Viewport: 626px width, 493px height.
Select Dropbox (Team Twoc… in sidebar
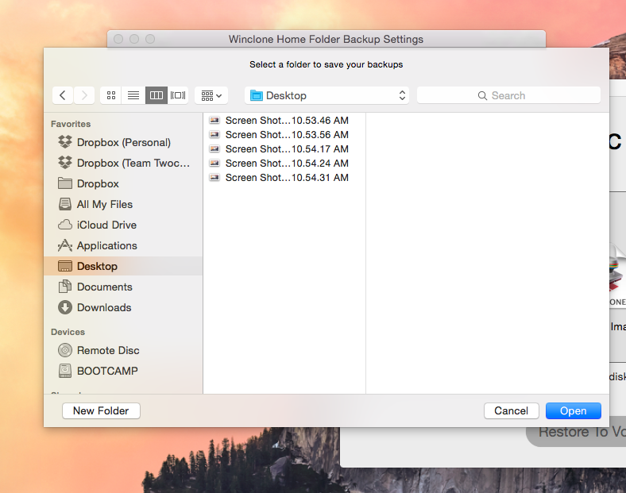pos(124,163)
